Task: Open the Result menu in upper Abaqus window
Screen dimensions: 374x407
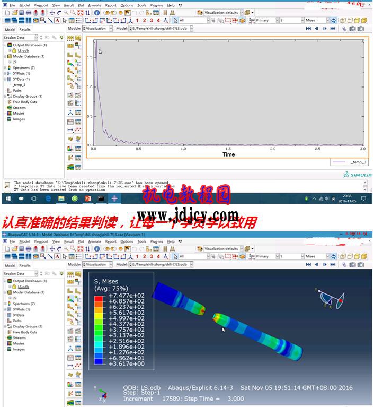Action: point(69,5)
